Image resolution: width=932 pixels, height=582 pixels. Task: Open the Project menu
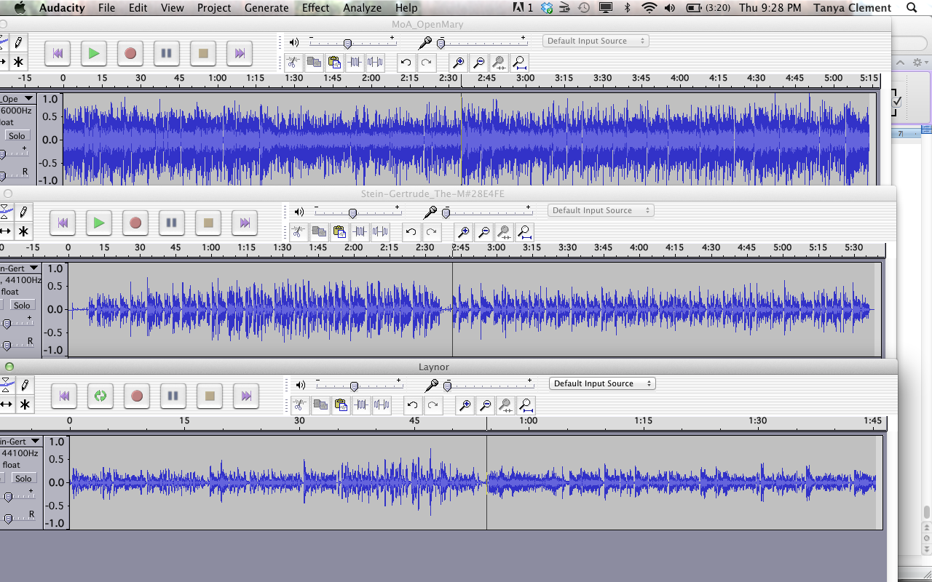[x=214, y=8]
